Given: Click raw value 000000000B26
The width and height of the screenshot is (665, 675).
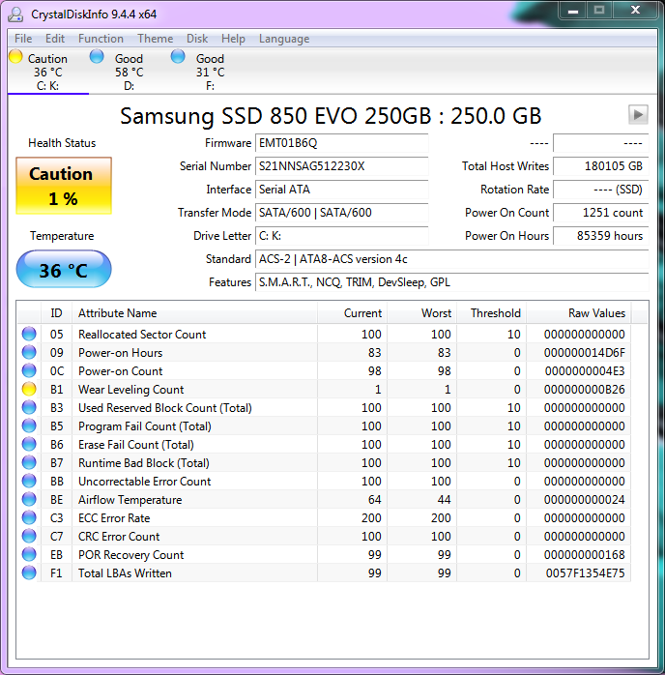Looking at the screenshot, I should (584, 389).
